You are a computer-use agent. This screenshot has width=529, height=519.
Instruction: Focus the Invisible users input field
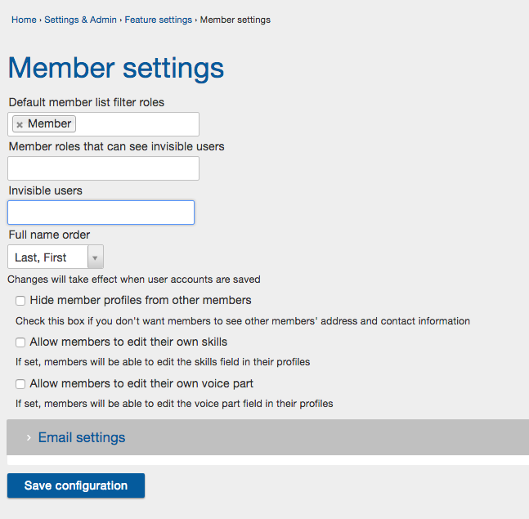101,213
